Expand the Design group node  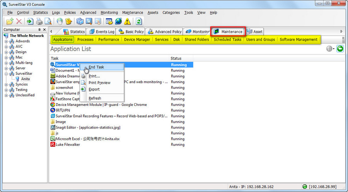pos(7,52)
